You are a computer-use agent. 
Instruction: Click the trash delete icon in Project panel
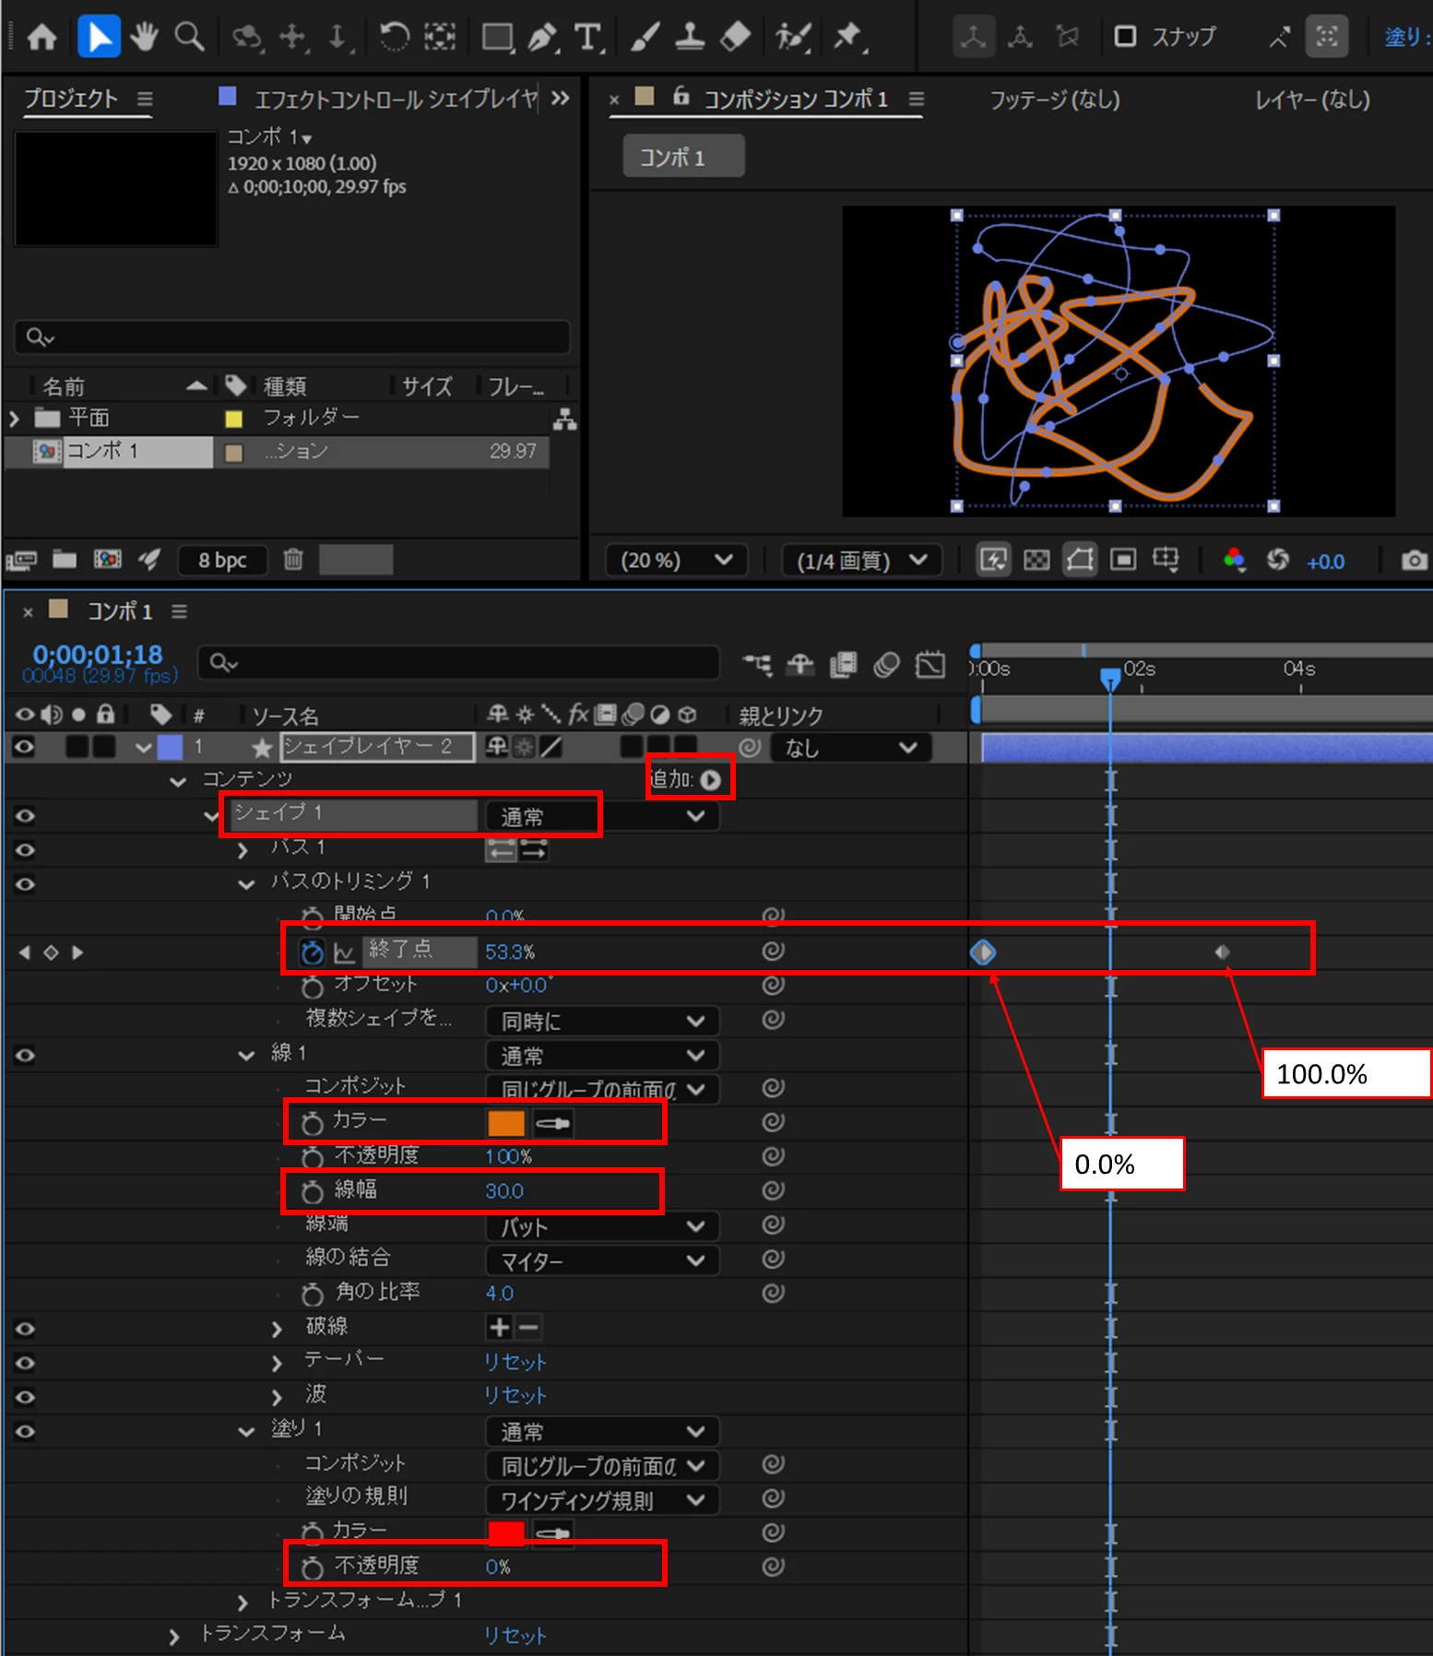point(293,559)
